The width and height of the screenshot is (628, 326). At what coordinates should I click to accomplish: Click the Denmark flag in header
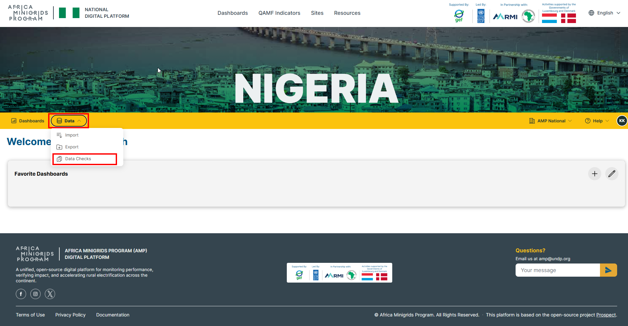point(569,18)
